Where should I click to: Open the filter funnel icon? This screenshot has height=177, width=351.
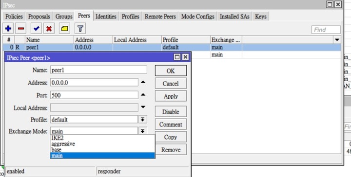[x=80, y=28]
